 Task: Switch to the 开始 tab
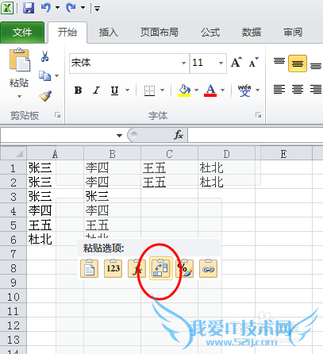coord(67,33)
